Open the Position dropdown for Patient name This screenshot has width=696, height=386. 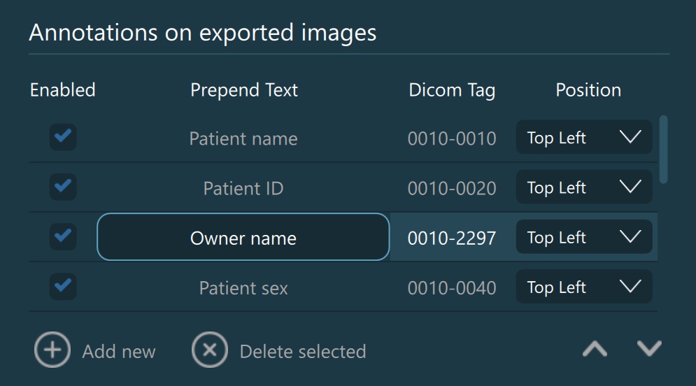(584, 138)
